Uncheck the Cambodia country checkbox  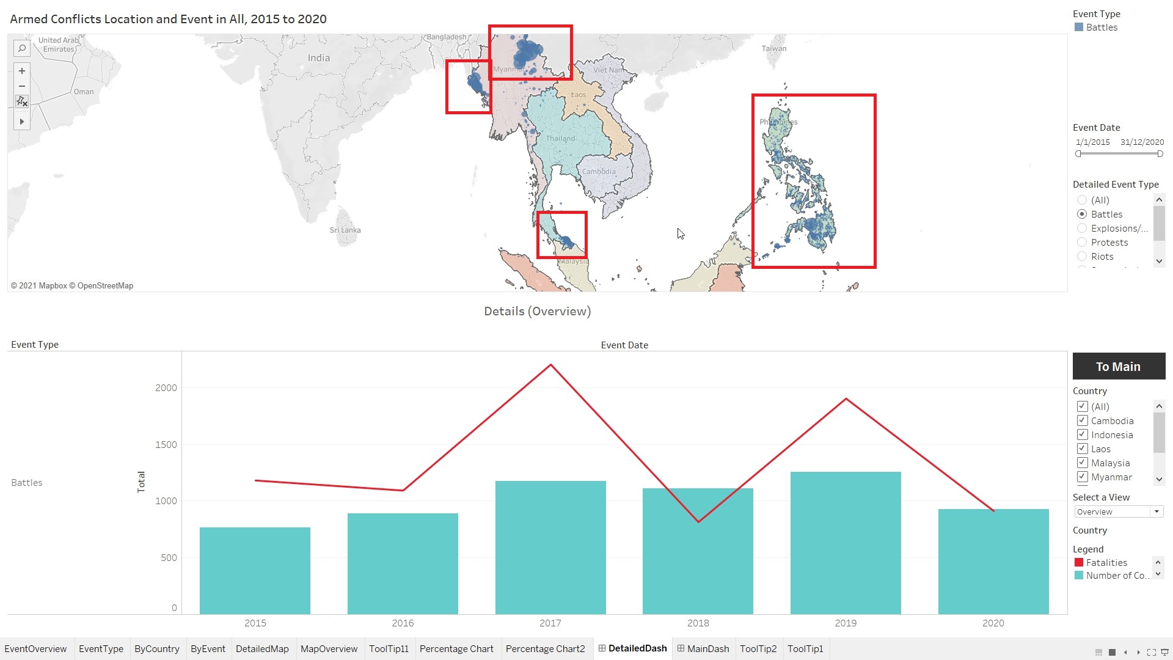pyautogui.click(x=1082, y=420)
